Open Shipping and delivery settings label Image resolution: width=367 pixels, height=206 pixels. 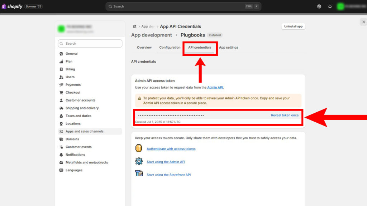click(82, 108)
